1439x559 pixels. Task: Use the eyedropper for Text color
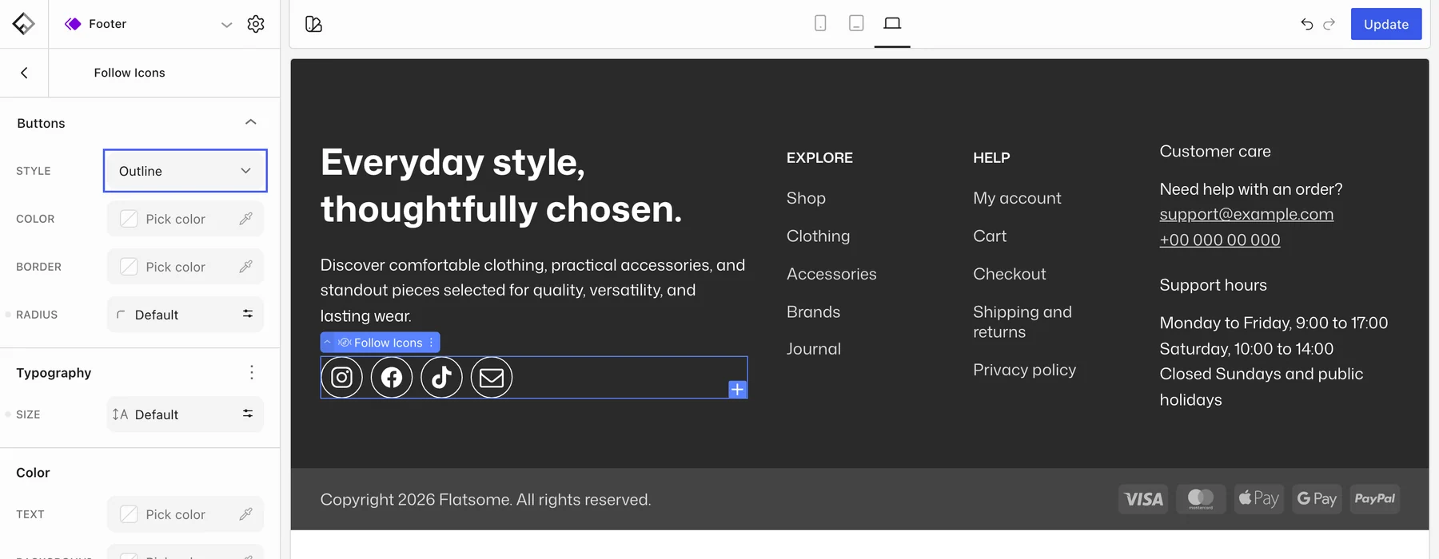click(246, 514)
